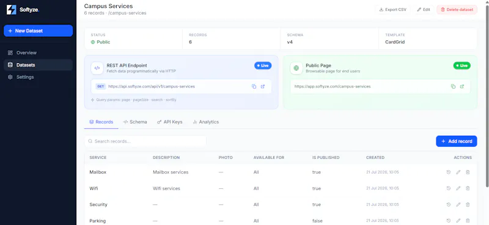489x225 pixels.
Task: Delete the Wifi record
Action: tap(468, 188)
